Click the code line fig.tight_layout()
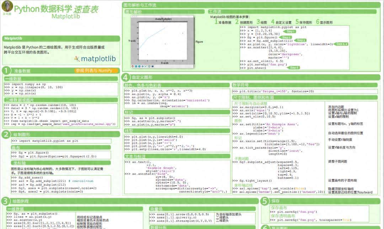Viewport: 384px width, 229px height. 252,181
